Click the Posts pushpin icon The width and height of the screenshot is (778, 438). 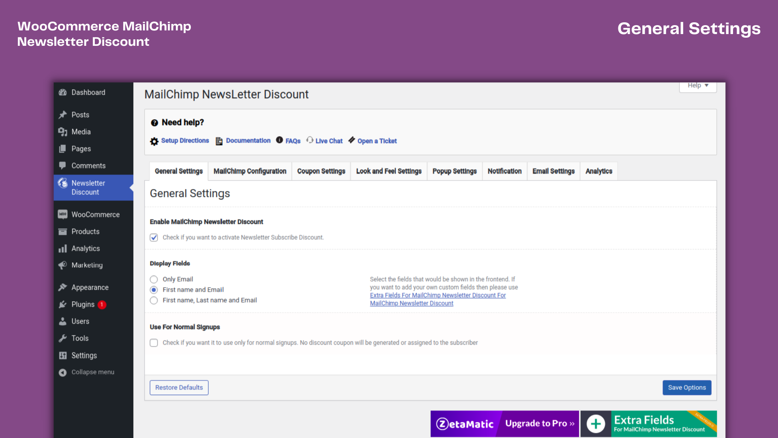(x=62, y=115)
